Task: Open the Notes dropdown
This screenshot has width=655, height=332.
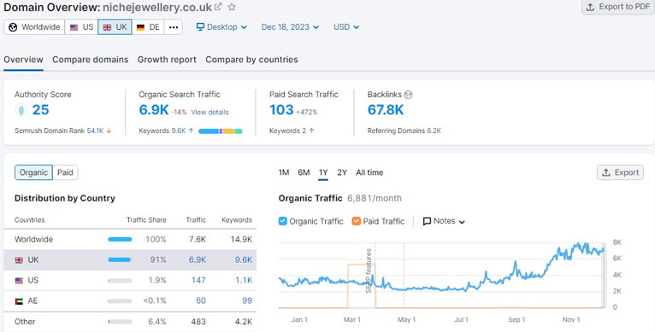Action: (444, 221)
